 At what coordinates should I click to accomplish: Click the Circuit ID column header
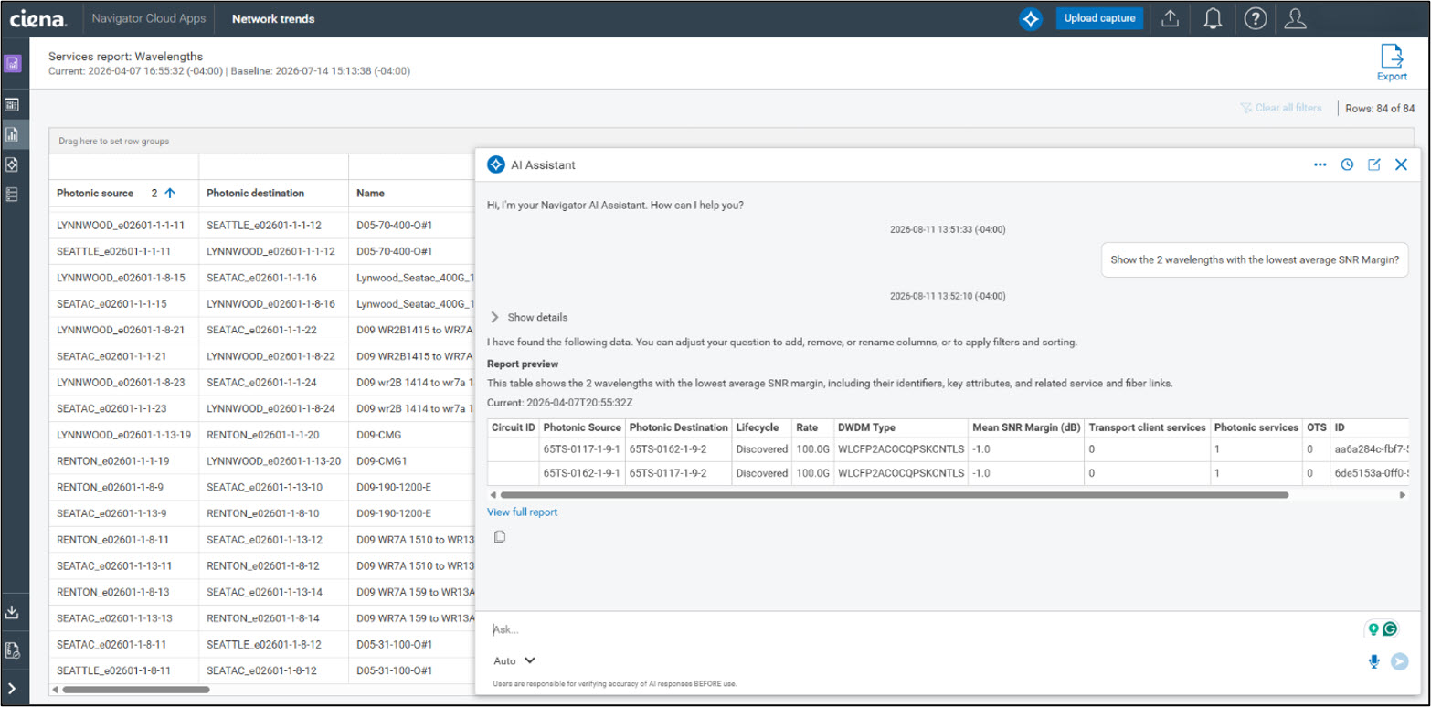click(x=513, y=427)
